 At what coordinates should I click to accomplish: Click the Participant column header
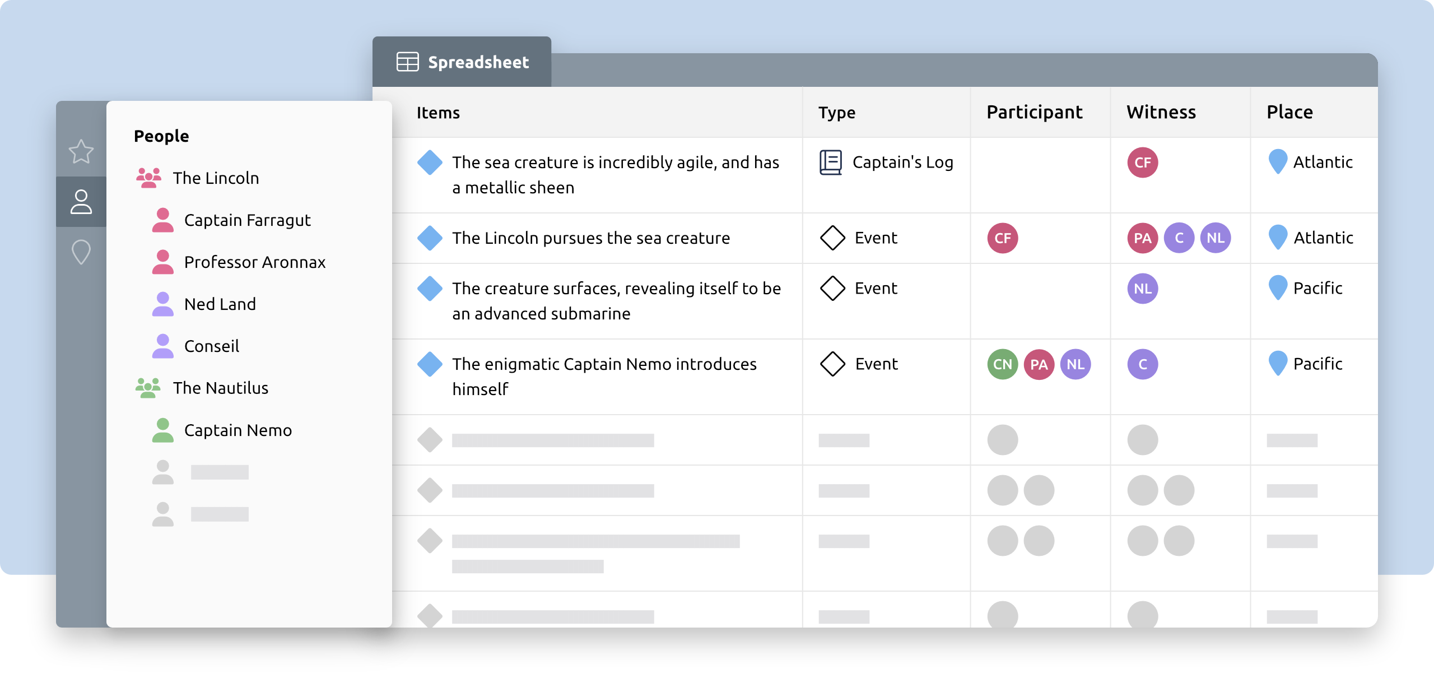1034,112
